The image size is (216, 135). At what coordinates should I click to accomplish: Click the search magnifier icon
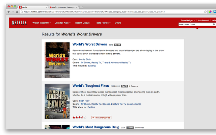click(x=214, y=24)
